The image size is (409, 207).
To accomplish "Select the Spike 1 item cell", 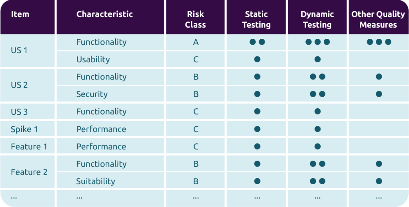I will (24, 129).
